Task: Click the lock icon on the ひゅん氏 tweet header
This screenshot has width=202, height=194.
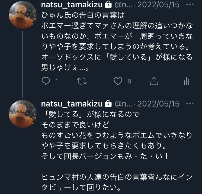Action: (108, 5)
